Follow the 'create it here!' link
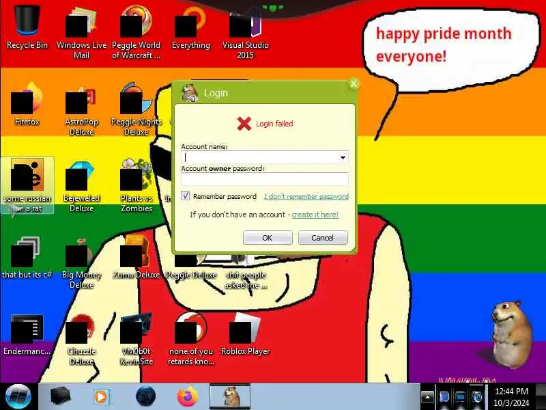Image resolution: width=546 pixels, height=410 pixels. point(315,215)
